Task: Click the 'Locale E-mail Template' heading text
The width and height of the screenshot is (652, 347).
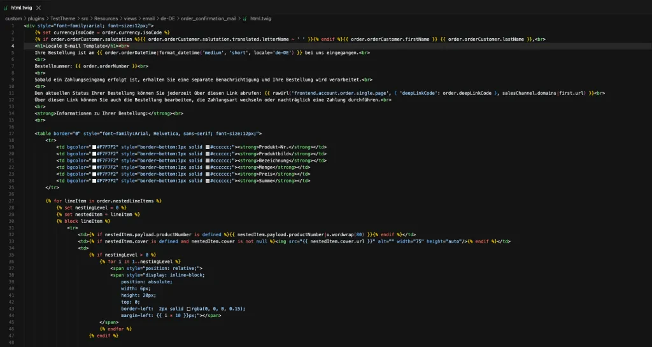Action: pos(75,46)
